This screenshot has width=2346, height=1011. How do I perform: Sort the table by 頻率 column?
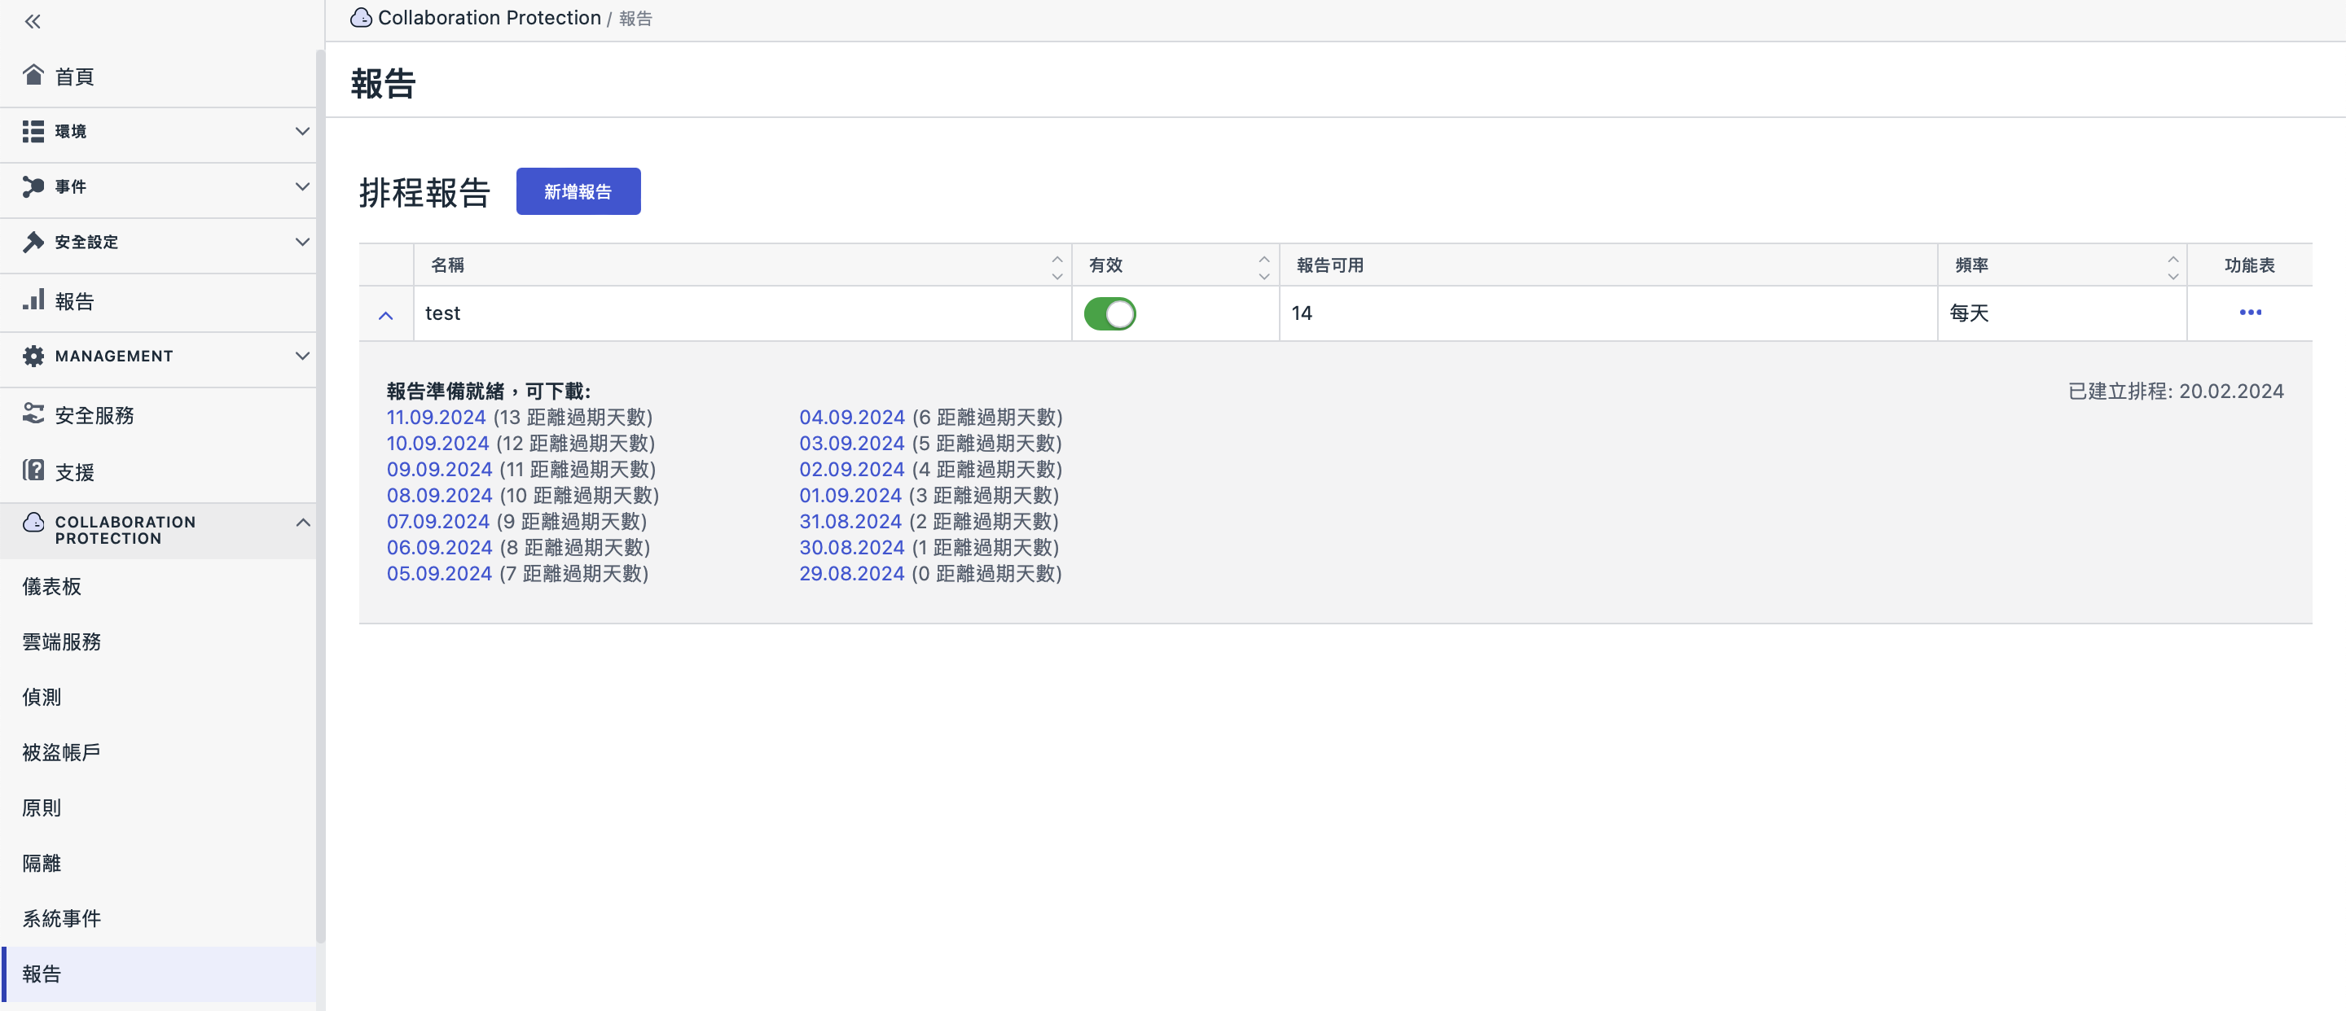coord(2173,267)
